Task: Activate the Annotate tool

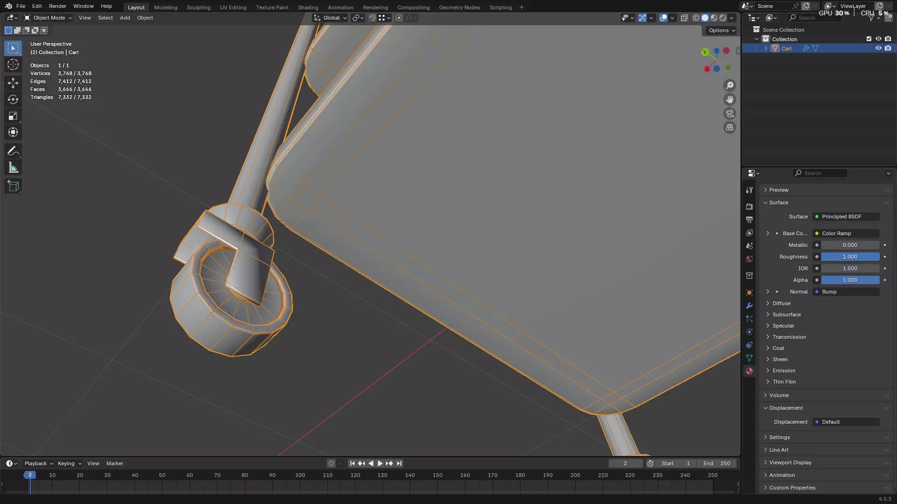Action: click(13, 151)
